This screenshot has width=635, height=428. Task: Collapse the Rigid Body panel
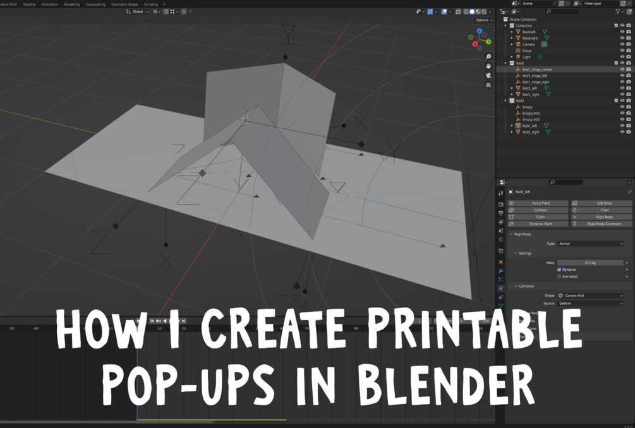(x=512, y=234)
